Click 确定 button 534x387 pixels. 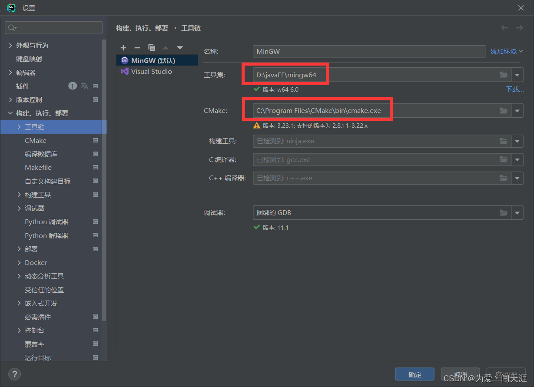pyautogui.click(x=415, y=374)
